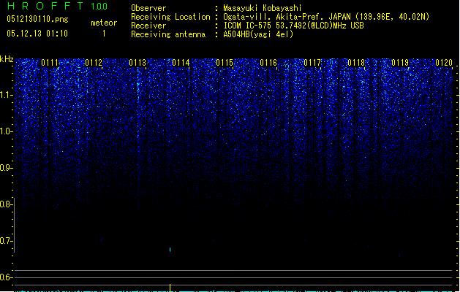Click the 0.7 frequency axis label
Screen dimensions: 460x292
tap(6, 241)
